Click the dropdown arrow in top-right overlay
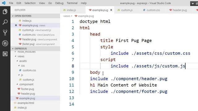Image resolution: width=198 pixels, height=111 pixels. coord(193,4)
